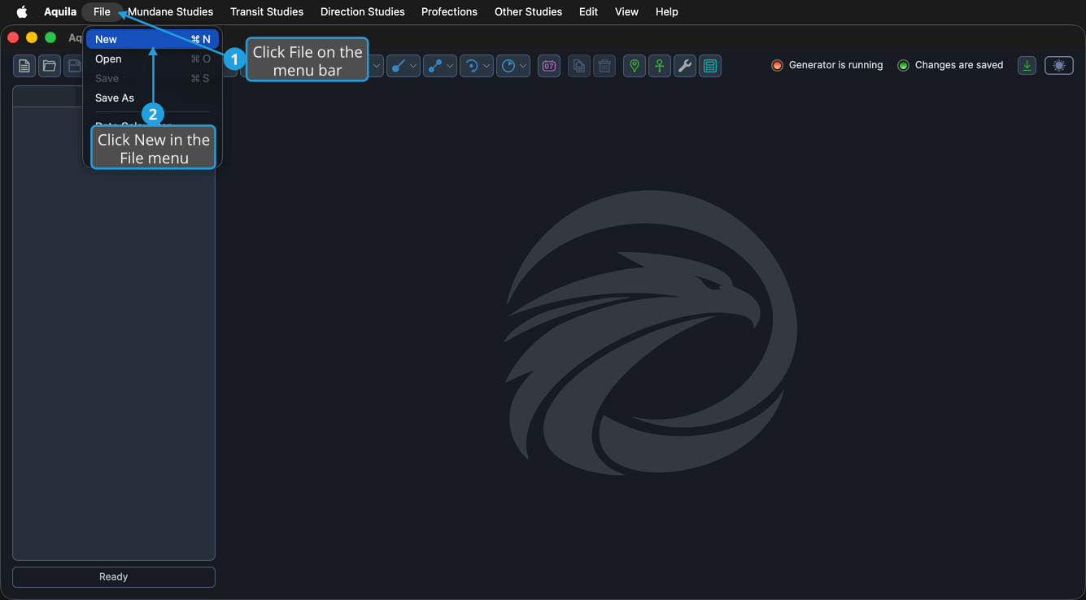The image size is (1086, 600).
Task: Choose Save As in the File menu
Action: click(x=152, y=98)
